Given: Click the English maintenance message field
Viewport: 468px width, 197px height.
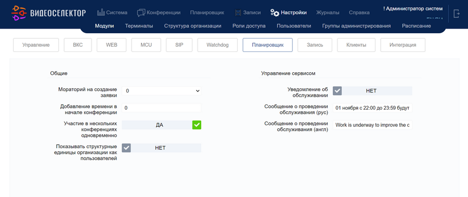Looking at the screenshot, I should pyautogui.click(x=372, y=125).
